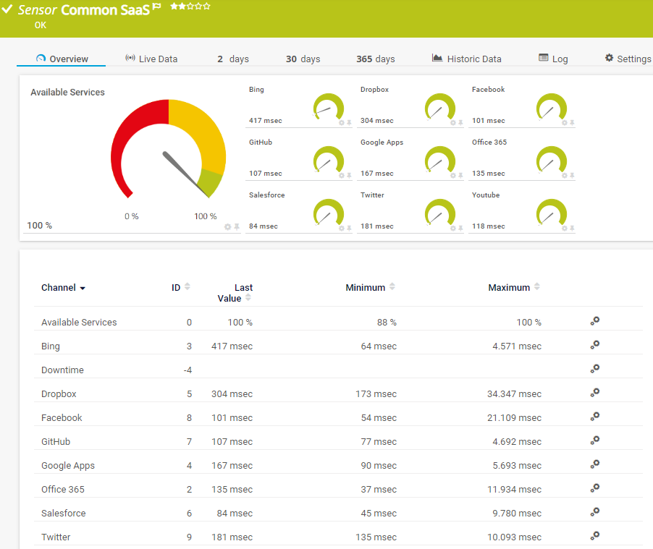Image resolution: width=653 pixels, height=549 pixels.
Task: Open the Historic Data tab
Action: [466, 59]
